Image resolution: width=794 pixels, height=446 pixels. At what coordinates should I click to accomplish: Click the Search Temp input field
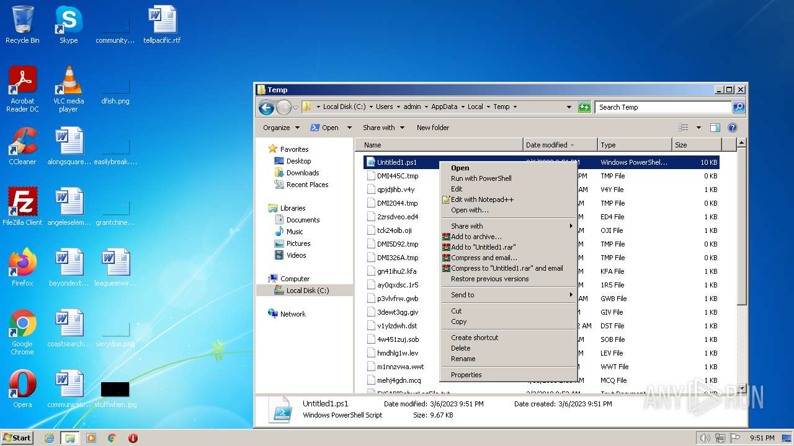pos(663,107)
